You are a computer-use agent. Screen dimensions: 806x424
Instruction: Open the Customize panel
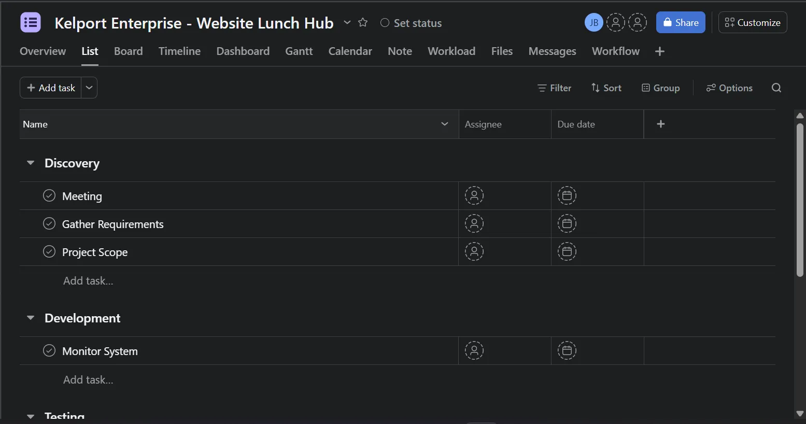pyautogui.click(x=753, y=23)
